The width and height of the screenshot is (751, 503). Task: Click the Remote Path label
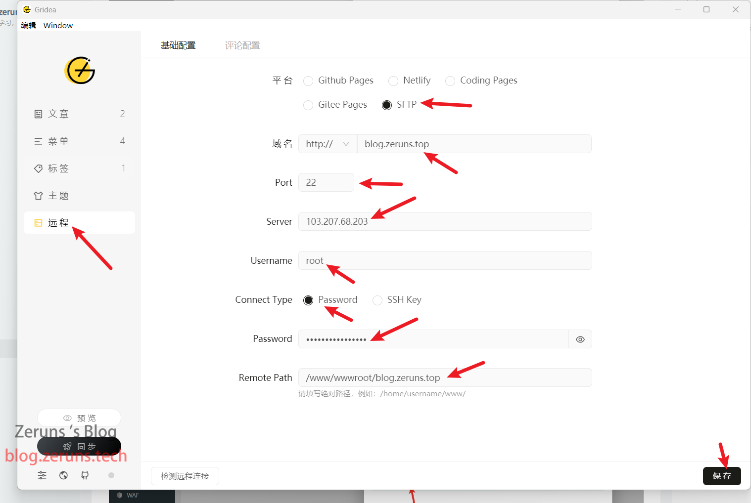(x=265, y=378)
